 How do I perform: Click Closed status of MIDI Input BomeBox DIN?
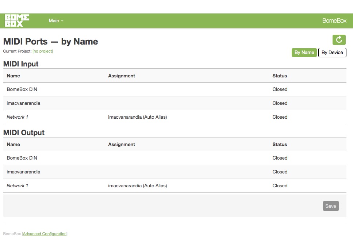click(x=280, y=89)
